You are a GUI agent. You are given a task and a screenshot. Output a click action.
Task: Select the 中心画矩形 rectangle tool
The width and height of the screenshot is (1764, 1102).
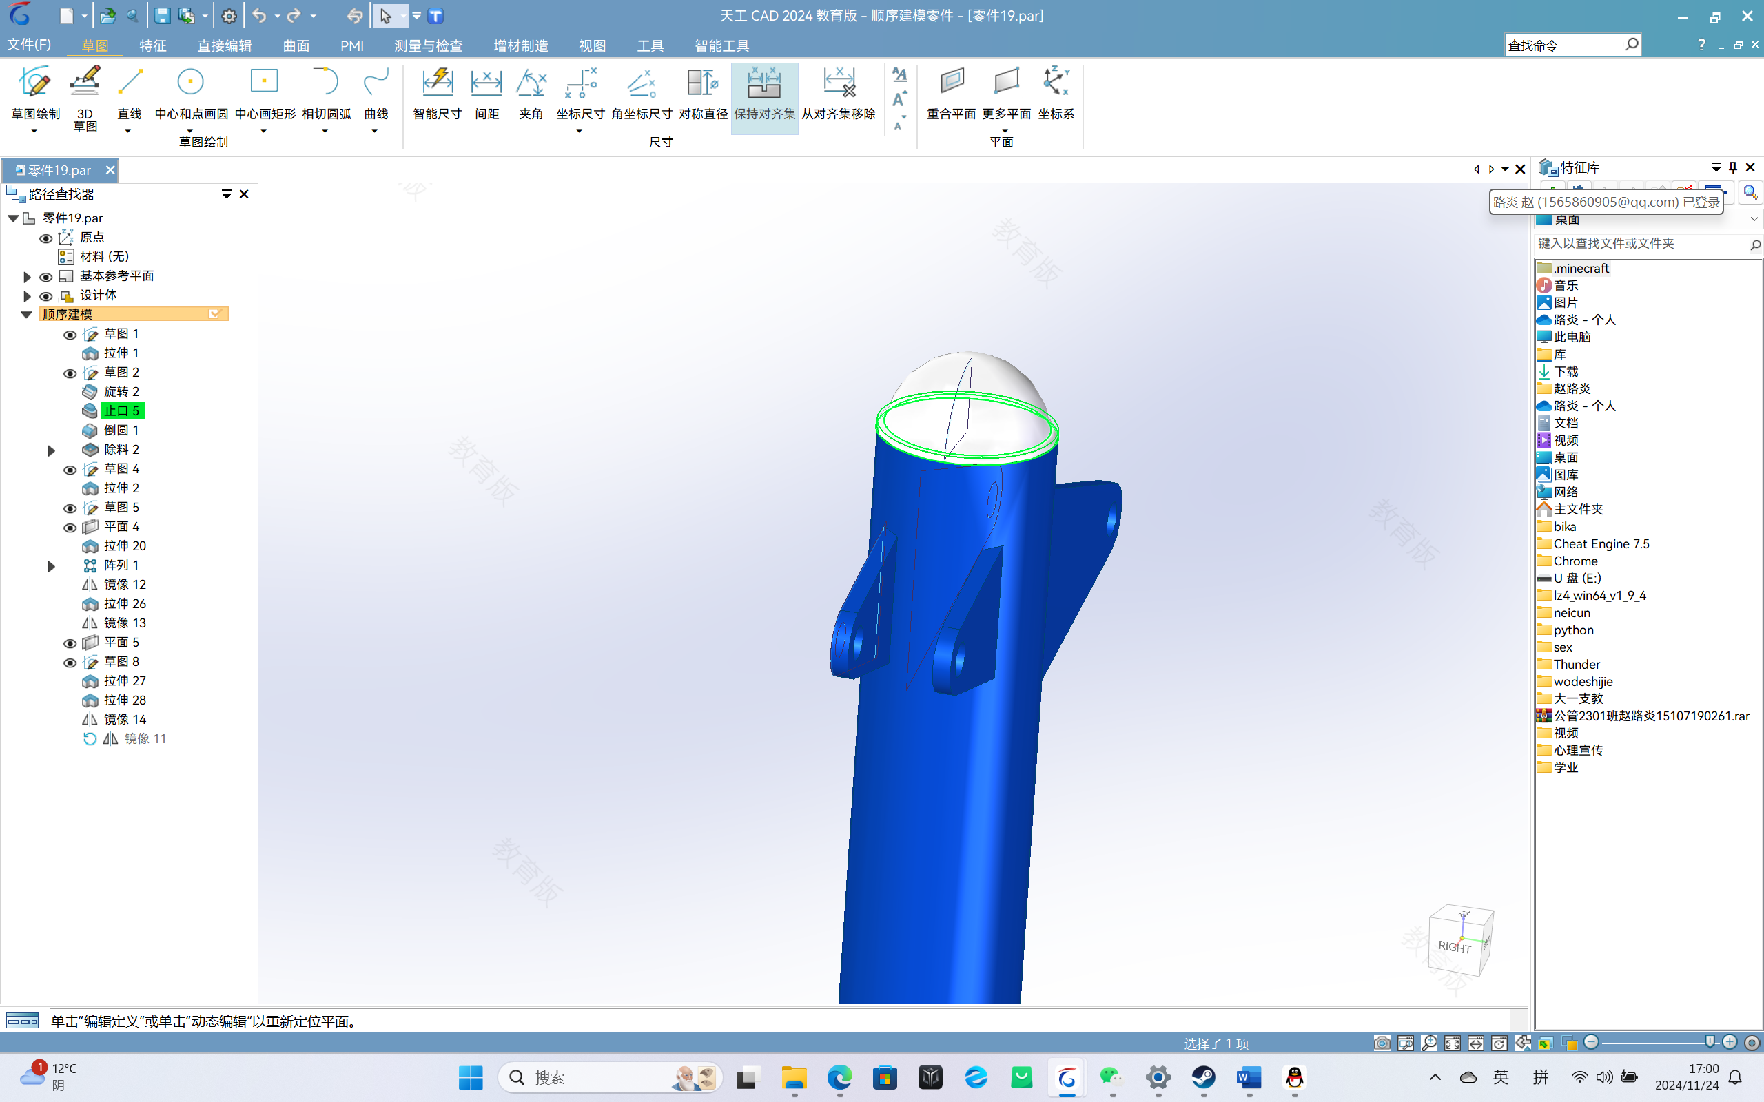click(x=265, y=93)
